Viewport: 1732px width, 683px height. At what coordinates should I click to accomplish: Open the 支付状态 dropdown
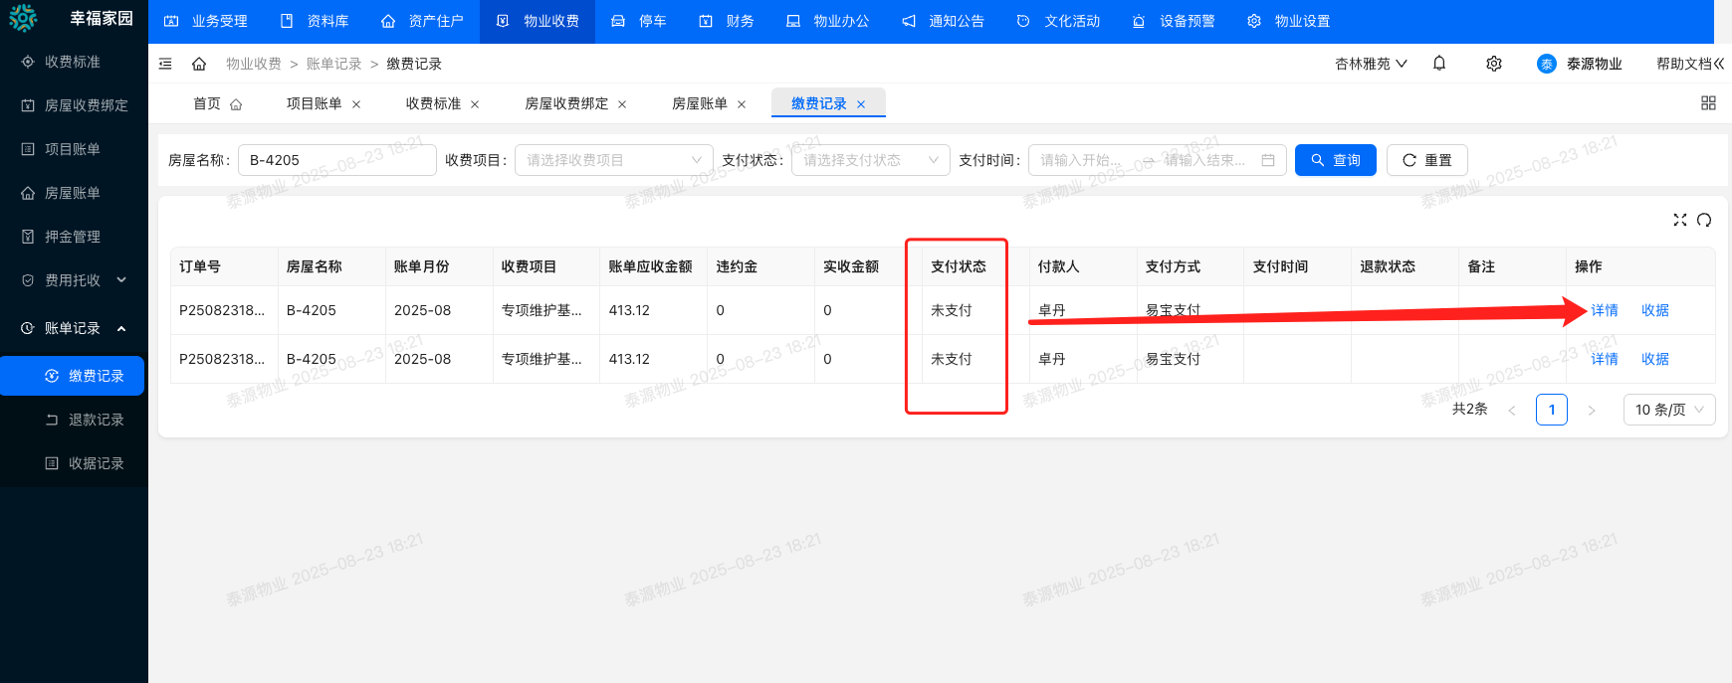coord(870,160)
